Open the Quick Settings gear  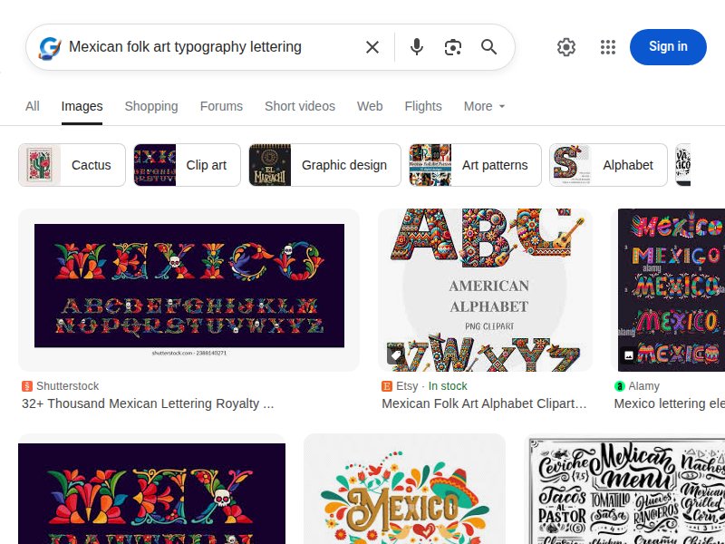click(x=566, y=46)
